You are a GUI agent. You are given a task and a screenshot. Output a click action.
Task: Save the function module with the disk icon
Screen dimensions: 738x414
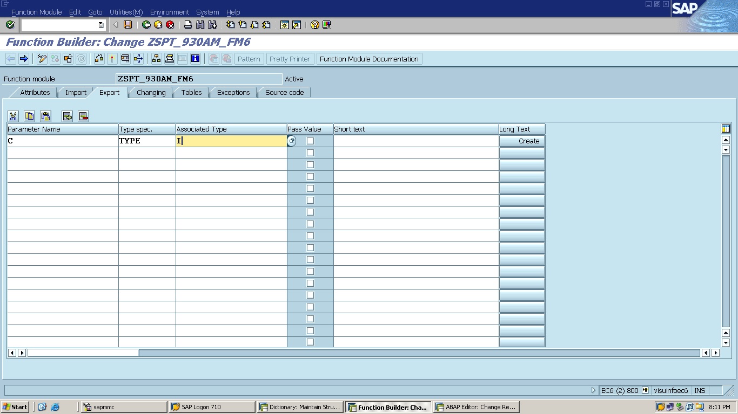point(128,25)
